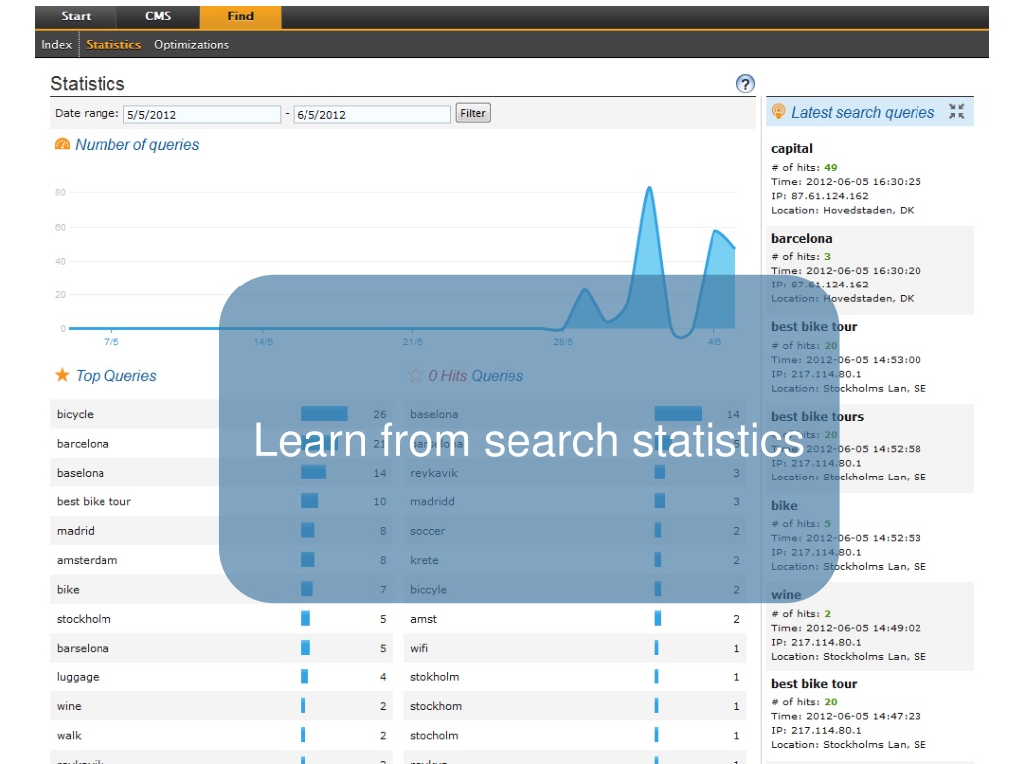Click the 7/5 label on the chart axis
The width and height of the screenshot is (1019, 764).
pyautogui.click(x=111, y=342)
